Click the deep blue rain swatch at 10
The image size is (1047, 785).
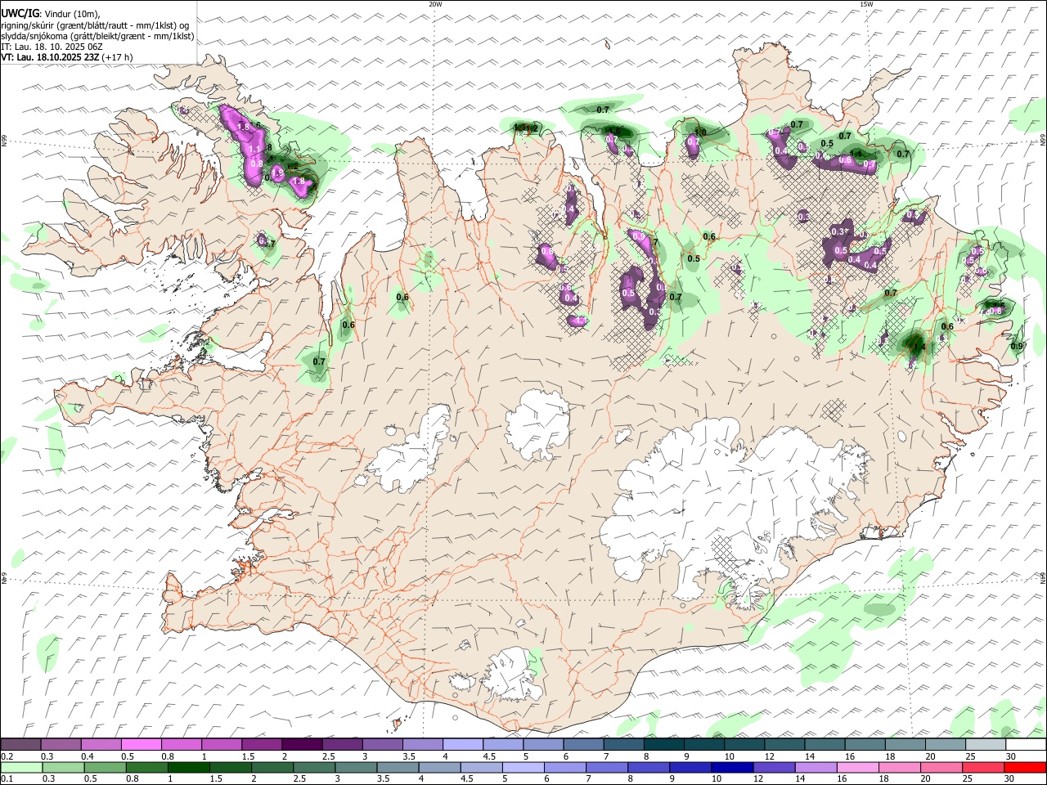(732, 767)
